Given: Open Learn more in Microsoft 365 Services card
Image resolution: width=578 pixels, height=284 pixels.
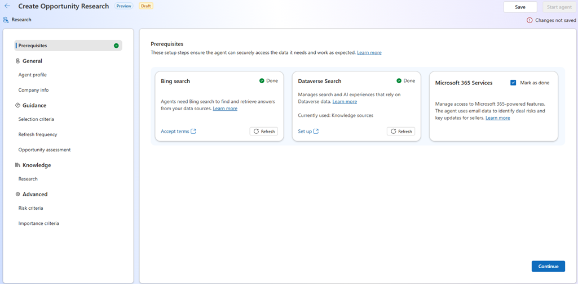Looking at the screenshot, I should pos(497,118).
